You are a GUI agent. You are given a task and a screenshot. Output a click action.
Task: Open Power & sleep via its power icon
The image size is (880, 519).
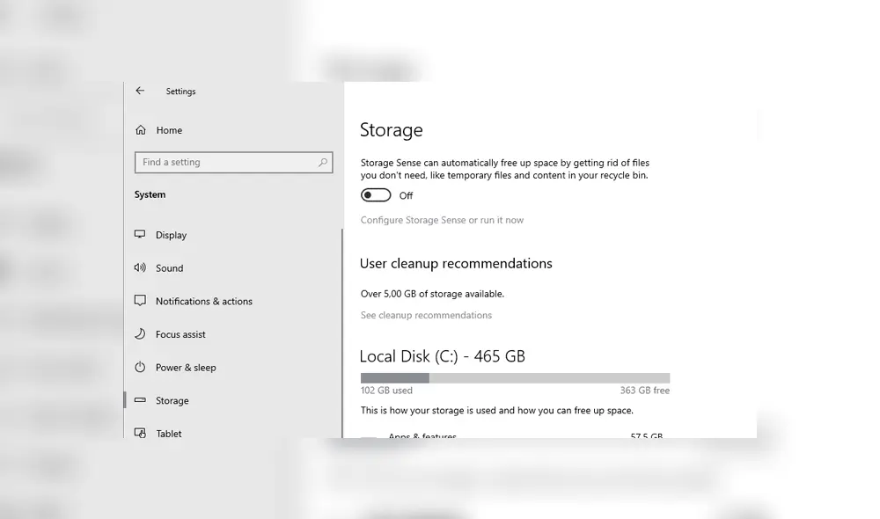[x=141, y=368]
